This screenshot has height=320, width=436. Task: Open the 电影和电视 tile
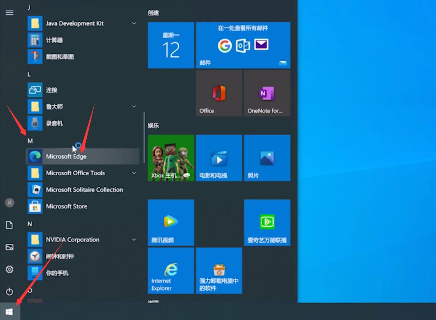pyautogui.click(x=219, y=158)
